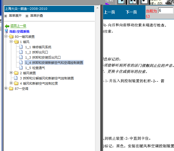Click the list icon before 菜单展开

tap(6, 16)
